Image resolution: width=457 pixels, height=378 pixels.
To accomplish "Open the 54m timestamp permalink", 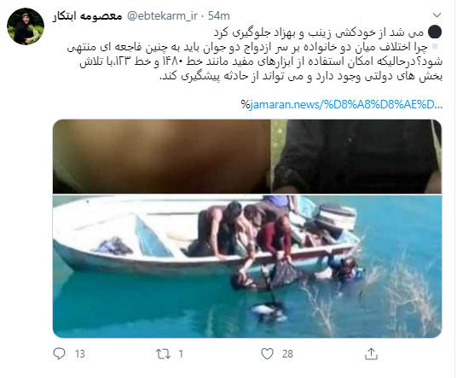I will pyautogui.click(x=219, y=15).
